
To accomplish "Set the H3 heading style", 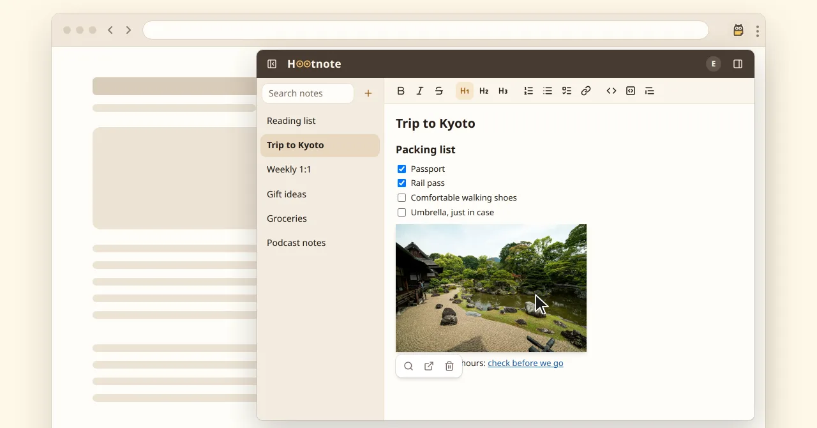I will coord(503,91).
